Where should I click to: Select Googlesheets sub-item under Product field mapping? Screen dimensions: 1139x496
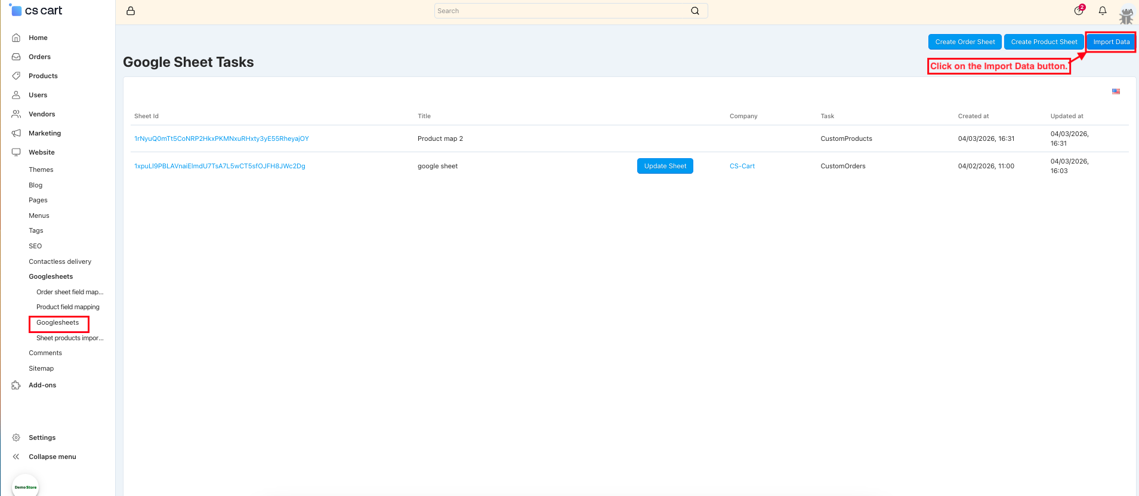coord(58,322)
